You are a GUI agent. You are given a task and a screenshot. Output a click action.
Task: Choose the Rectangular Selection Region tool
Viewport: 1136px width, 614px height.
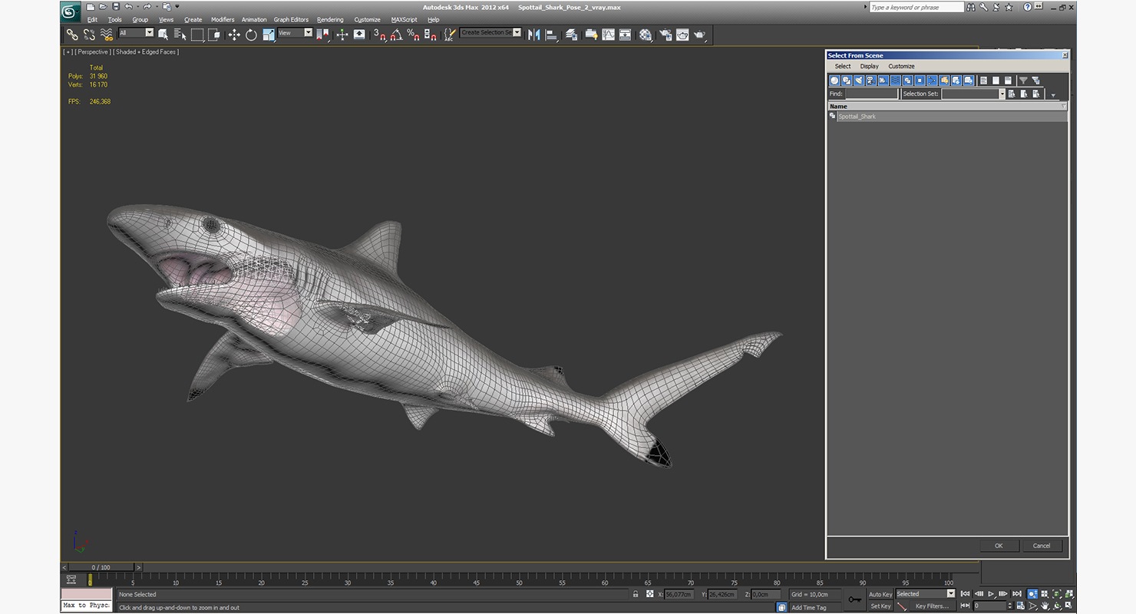[197, 35]
